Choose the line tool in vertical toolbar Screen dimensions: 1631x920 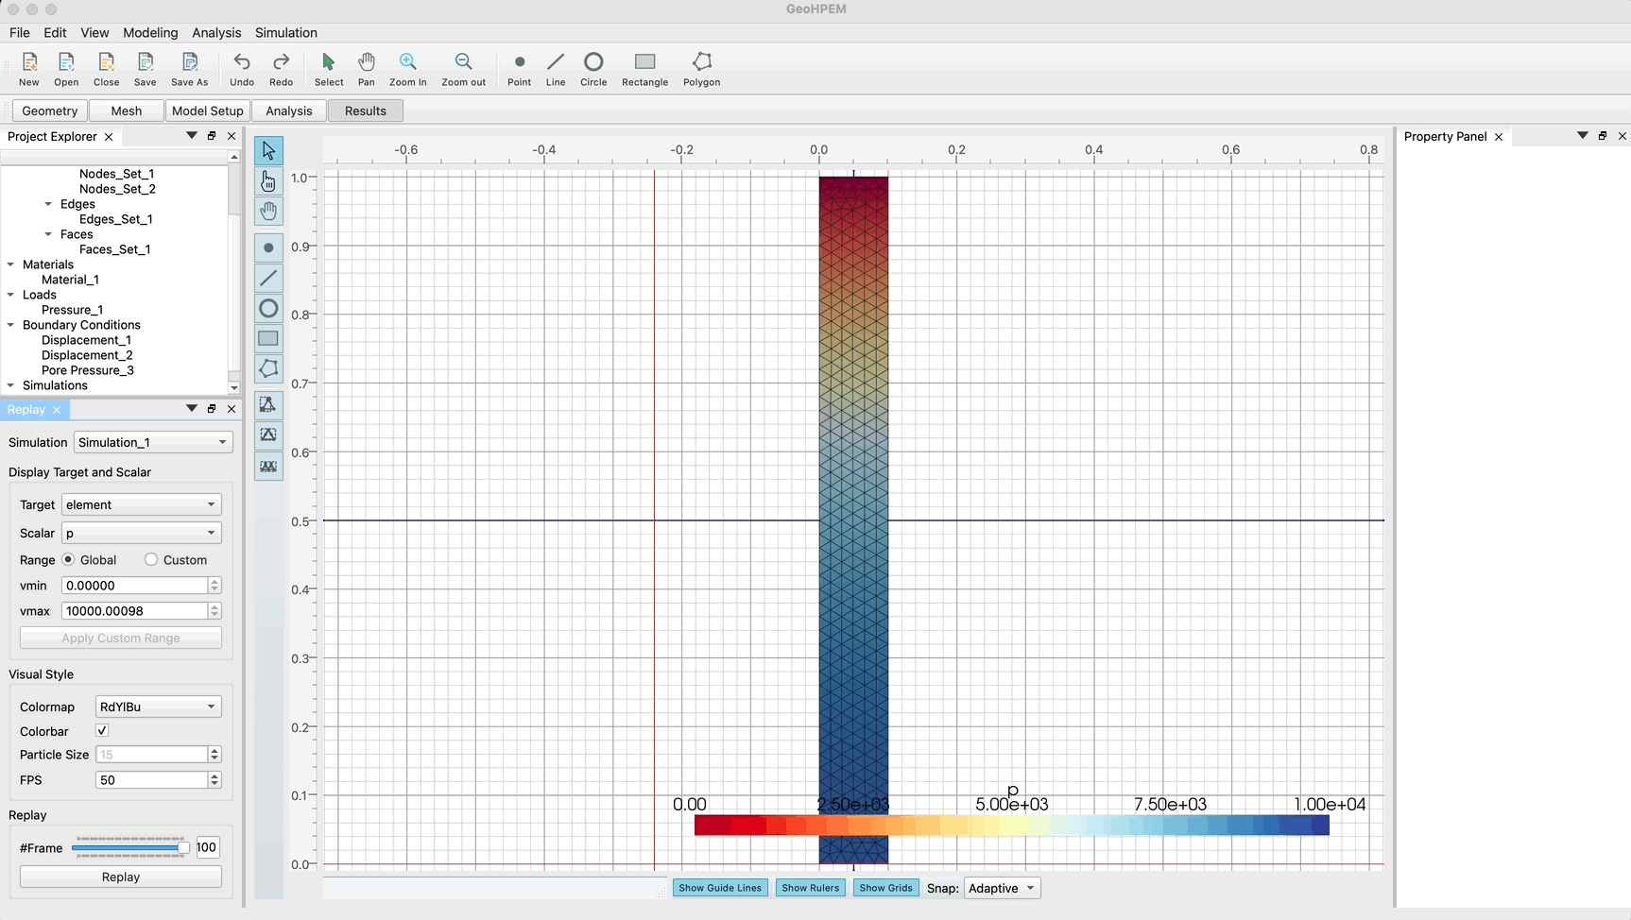[x=268, y=278]
